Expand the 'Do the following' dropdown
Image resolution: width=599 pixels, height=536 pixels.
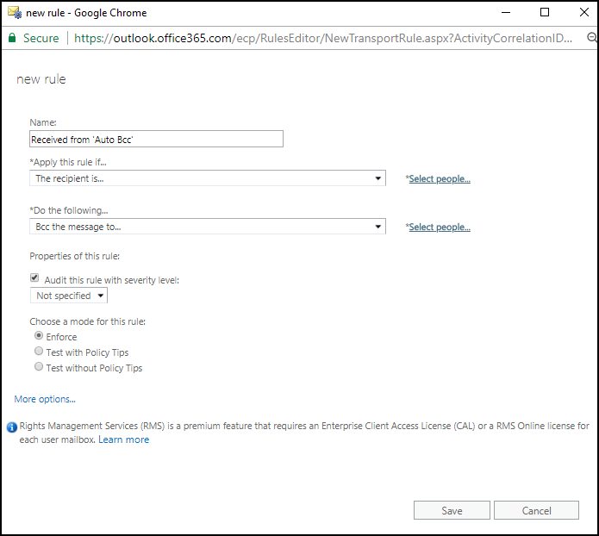[x=207, y=227]
